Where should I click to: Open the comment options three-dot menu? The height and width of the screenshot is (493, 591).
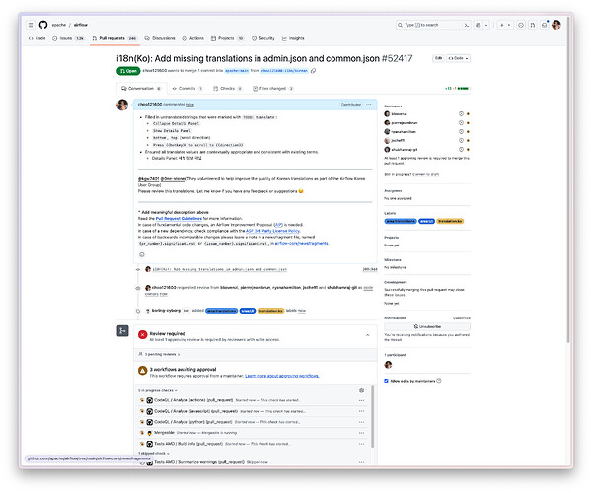(x=369, y=105)
